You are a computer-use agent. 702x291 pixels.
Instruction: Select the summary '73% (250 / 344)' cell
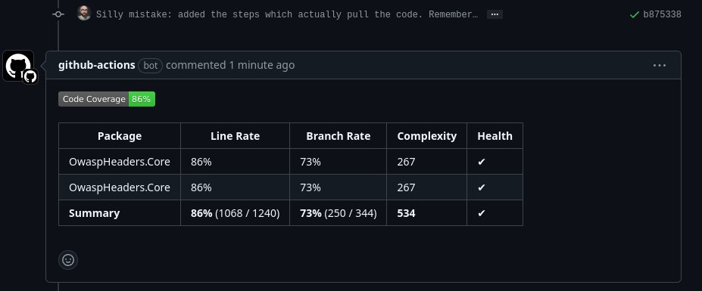click(338, 213)
